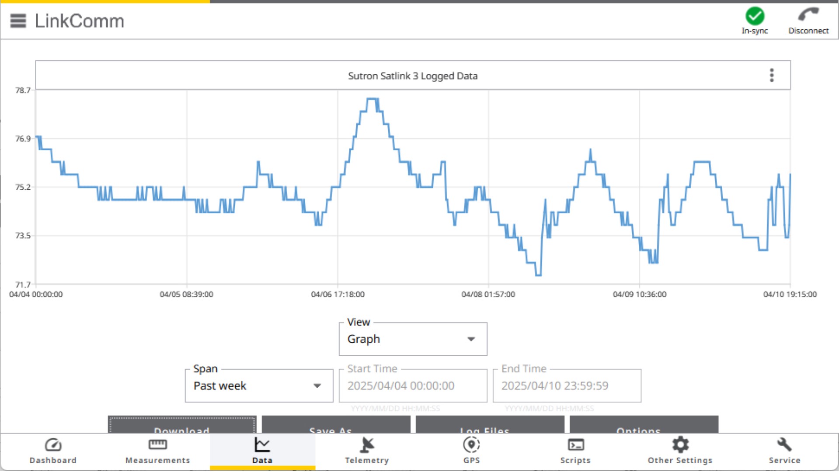839x472 pixels.
Task: Click the 04/10 19:15:00 x-axis label
Action: click(790, 295)
